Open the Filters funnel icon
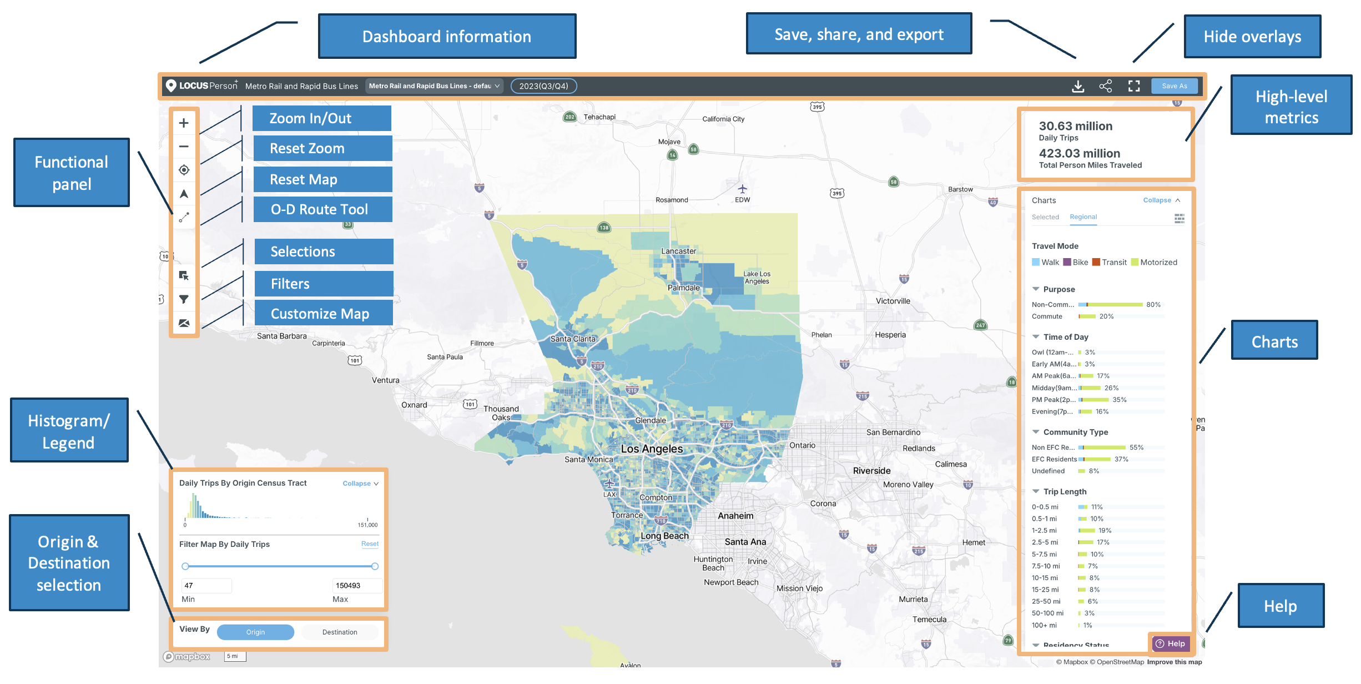 click(184, 299)
